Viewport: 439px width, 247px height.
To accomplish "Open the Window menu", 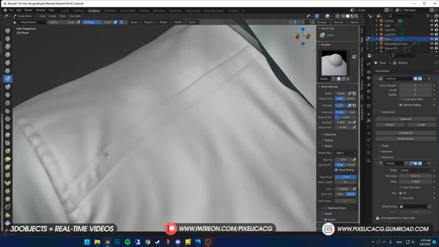I will tap(40, 10).
